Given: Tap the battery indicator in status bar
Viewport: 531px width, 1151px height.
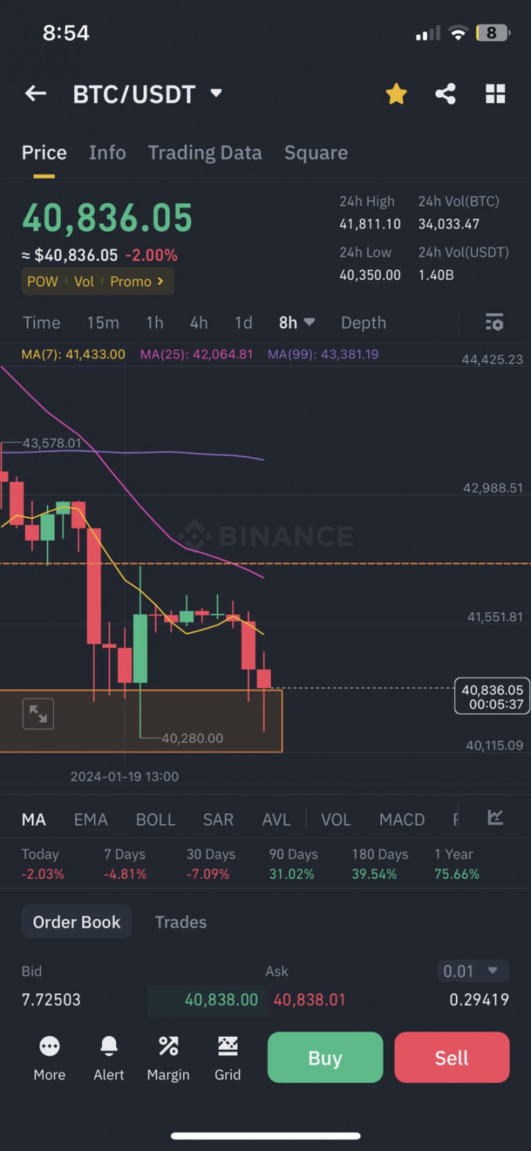Looking at the screenshot, I should coord(493,33).
